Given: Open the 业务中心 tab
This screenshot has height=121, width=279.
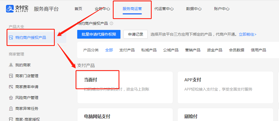Looking at the screenshot, I should pos(102,9).
